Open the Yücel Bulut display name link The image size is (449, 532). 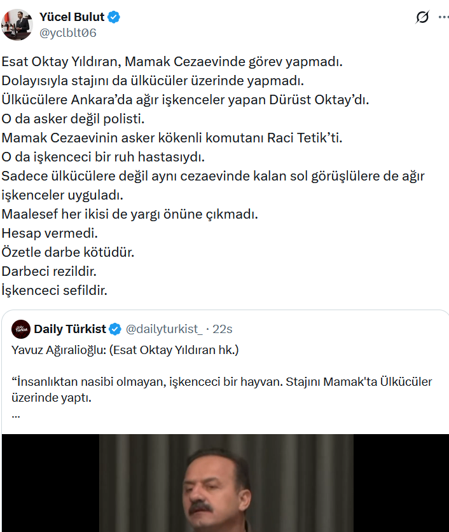tap(72, 17)
